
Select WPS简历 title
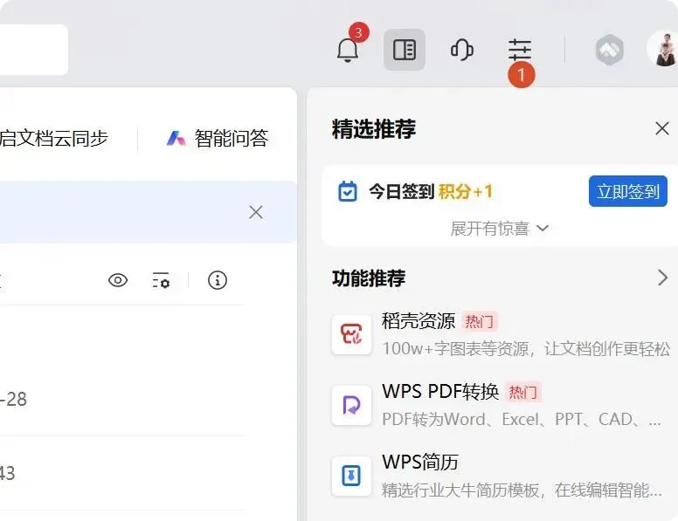click(420, 462)
